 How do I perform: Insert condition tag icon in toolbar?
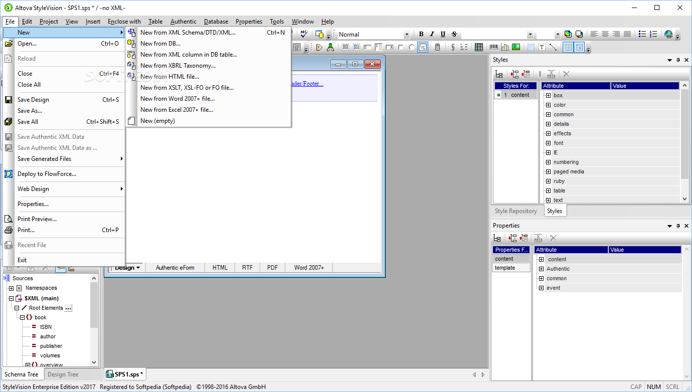pos(319,47)
